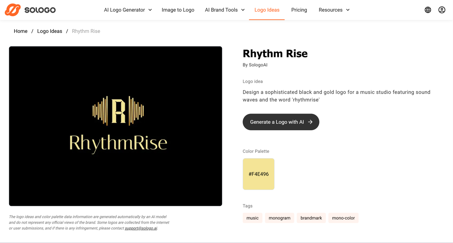The image size is (453, 243).
Task: Filter by the monogram tag
Action: coord(279,218)
